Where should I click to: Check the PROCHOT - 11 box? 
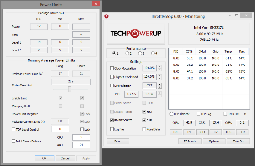pyautogui.click(x=225, y=114)
